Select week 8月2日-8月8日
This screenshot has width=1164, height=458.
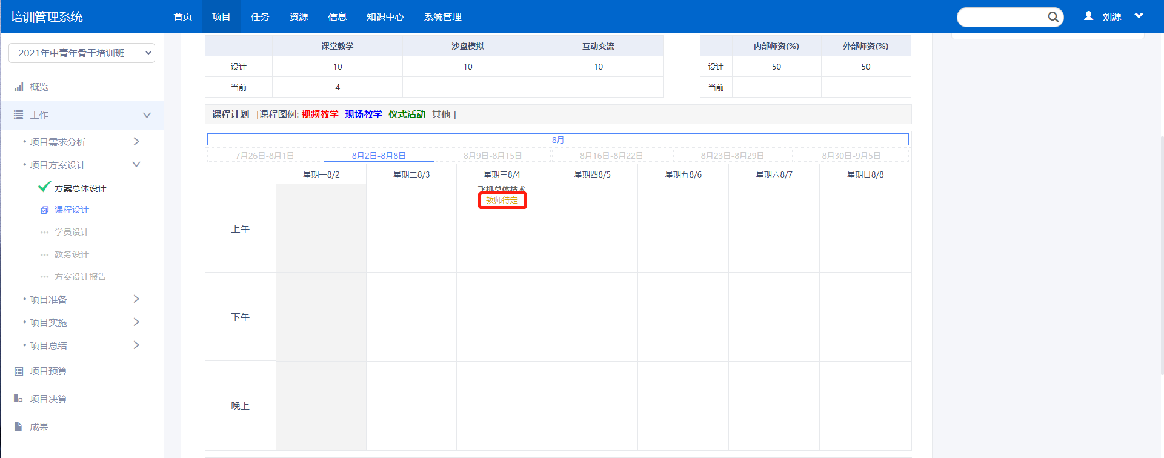(x=379, y=156)
